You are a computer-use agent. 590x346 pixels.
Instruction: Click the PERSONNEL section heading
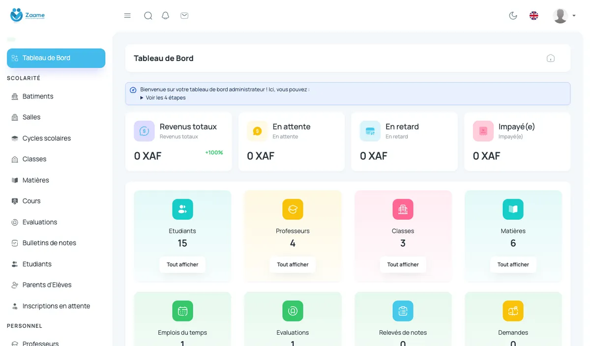click(x=25, y=326)
